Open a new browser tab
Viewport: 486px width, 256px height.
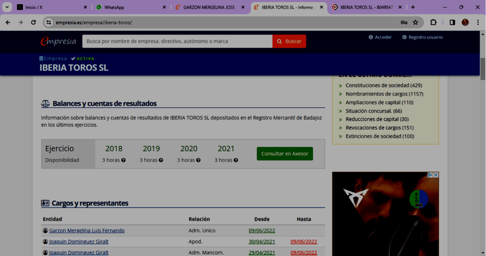click(x=413, y=7)
